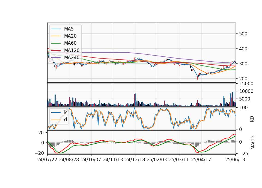The width and height of the screenshot is (262, 188).
Task: Click the purple MA240 legend line sample
Action: click(56, 57)
